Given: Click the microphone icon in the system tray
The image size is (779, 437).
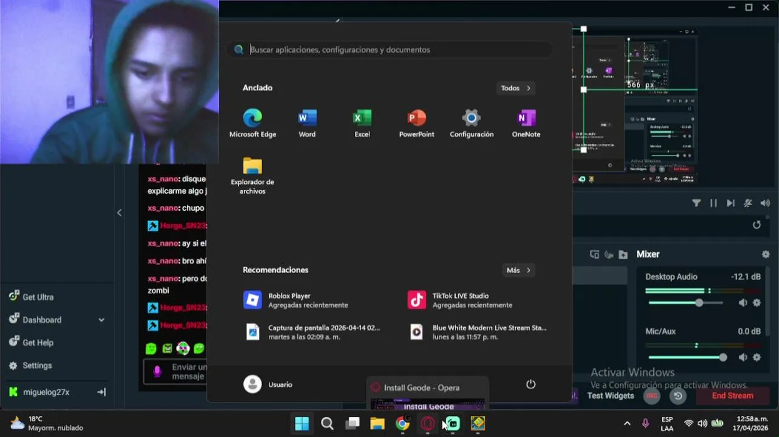Looking at the screenshot, I should (645, 424).
